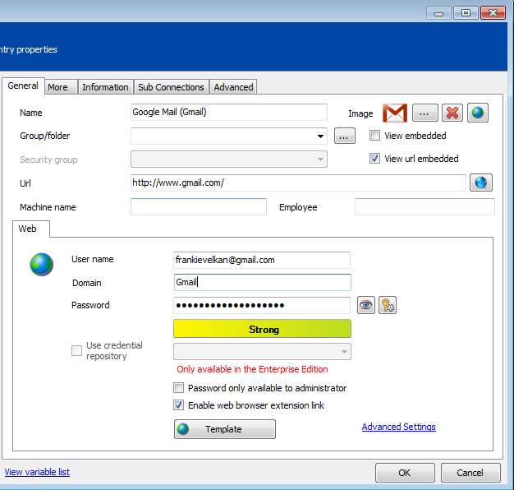The height and width of the screenshot is (490, 514).
Task: Check Password only available to administrator
Action: point(179,388)
